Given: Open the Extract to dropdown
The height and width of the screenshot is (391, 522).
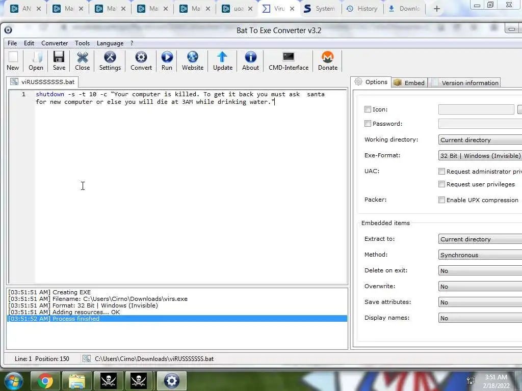Looking at the screenshot, I should [480, 239].
